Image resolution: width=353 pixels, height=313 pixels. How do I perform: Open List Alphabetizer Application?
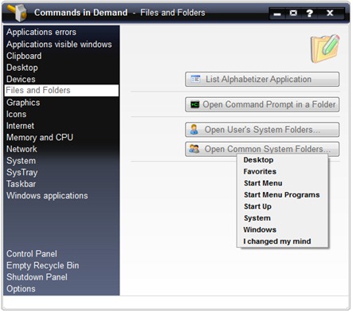[x=262, y=79]
